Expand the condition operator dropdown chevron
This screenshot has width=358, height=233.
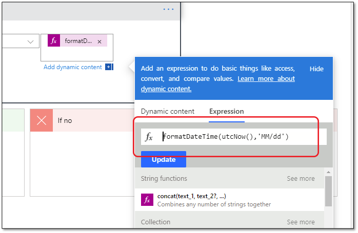[x=30, y=41]
